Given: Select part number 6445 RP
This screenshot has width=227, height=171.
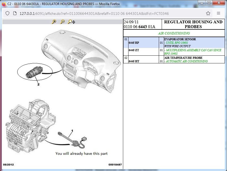Looking at the screenshot, I should pos(134,43).
